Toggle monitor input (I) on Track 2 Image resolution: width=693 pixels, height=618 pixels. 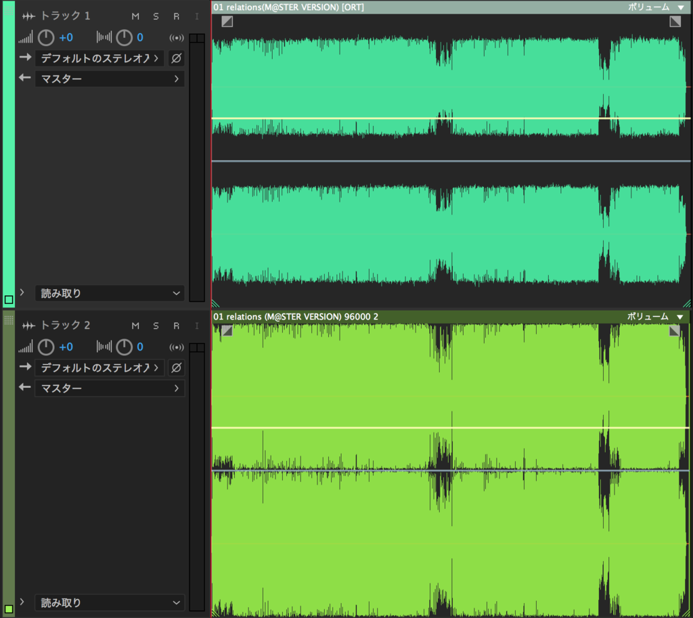197,326
